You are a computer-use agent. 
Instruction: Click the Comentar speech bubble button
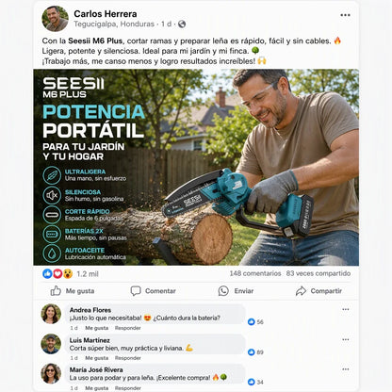coord(153,291)
